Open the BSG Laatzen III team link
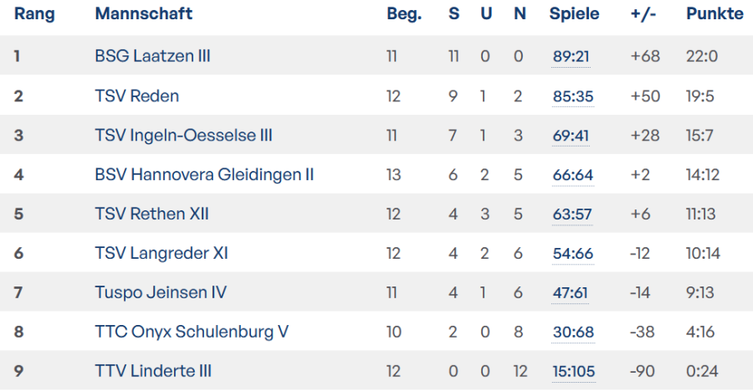Viewport: 753px width, 392px height. point(152,56)
